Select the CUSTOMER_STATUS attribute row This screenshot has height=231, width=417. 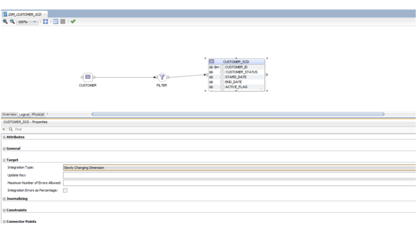click(x=245, y=72)
